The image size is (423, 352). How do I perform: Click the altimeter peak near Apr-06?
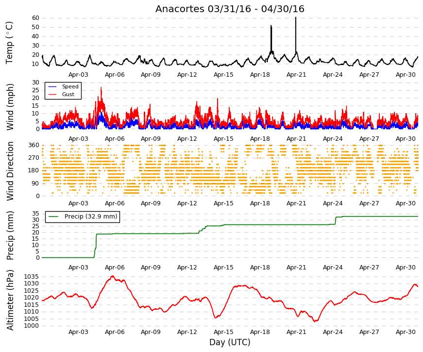point(113,276)
